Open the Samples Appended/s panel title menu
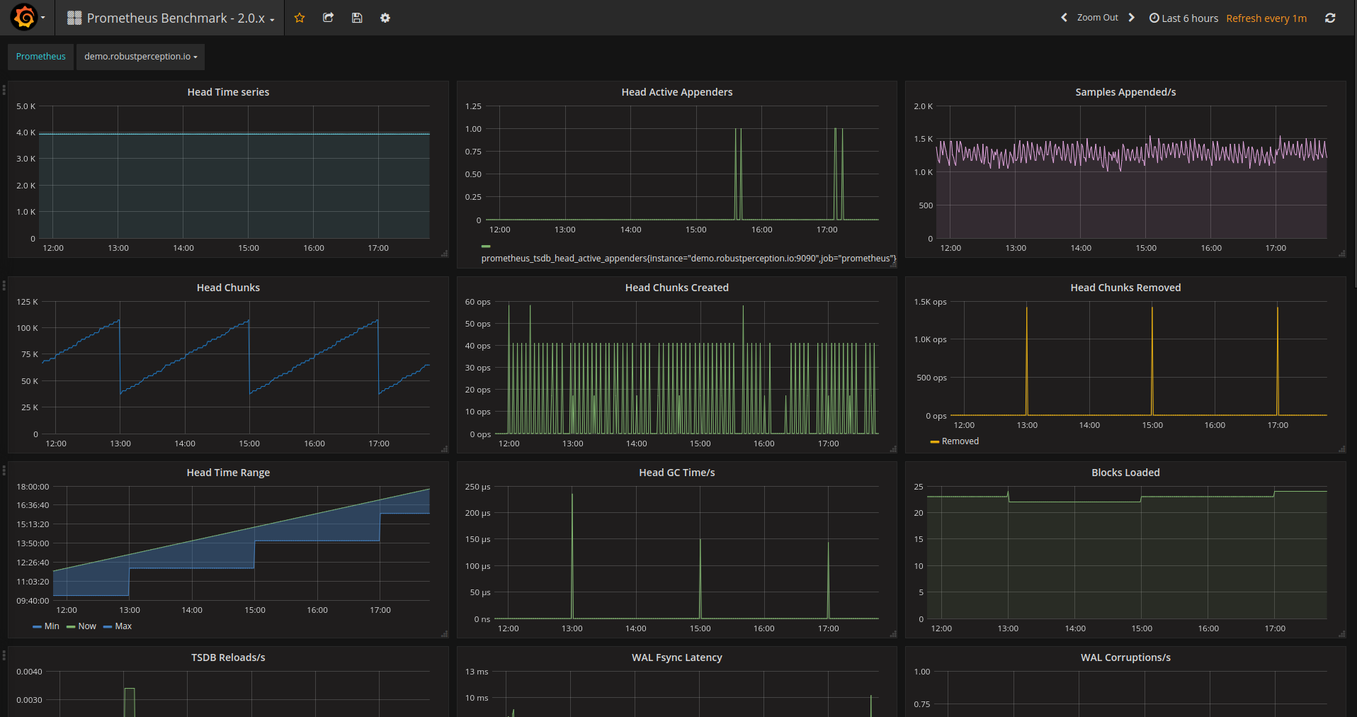Screen dimensions: 1357x717 1125,92
